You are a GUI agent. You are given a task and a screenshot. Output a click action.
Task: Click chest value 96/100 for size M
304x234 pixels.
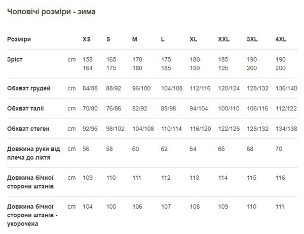tap(142, 89)
